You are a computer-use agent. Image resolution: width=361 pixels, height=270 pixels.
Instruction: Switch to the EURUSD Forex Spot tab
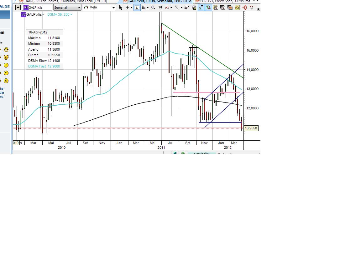click(x=222, y=1)
